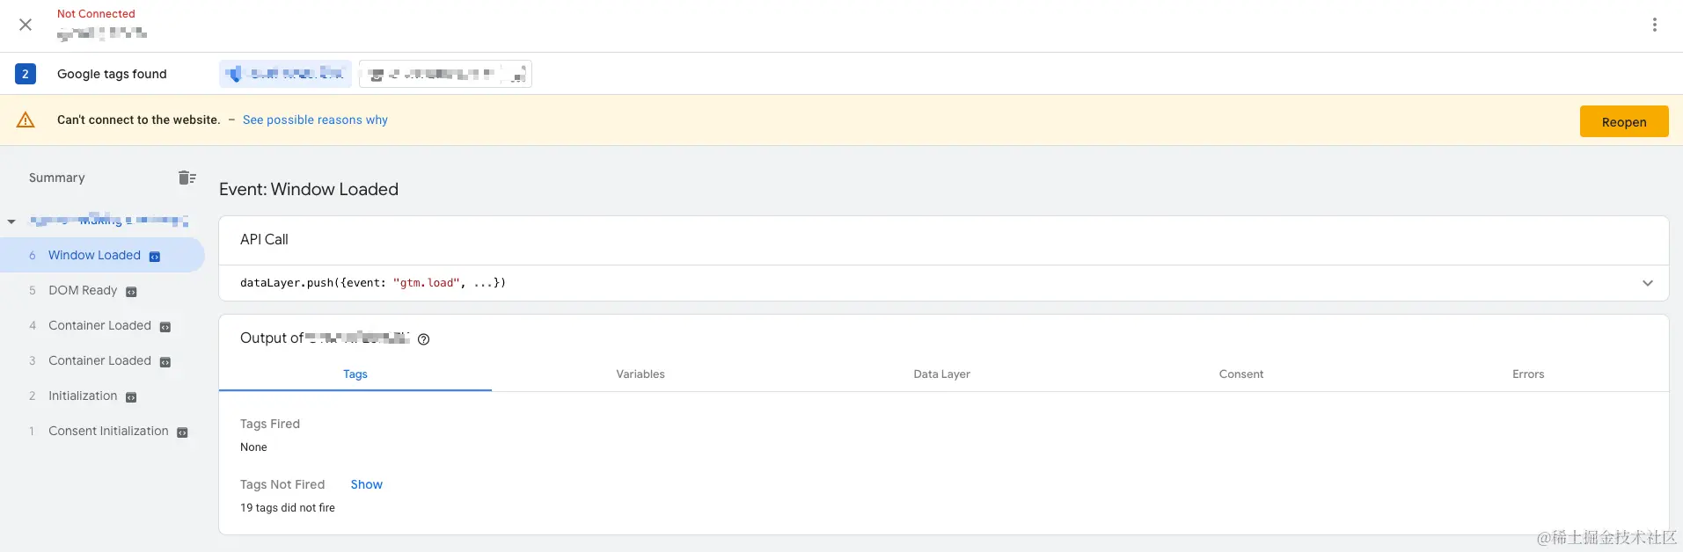The height and width of the screenshot is (552, 1683).
Task: Switch to the Consent tab
Action: (1240, 374)
